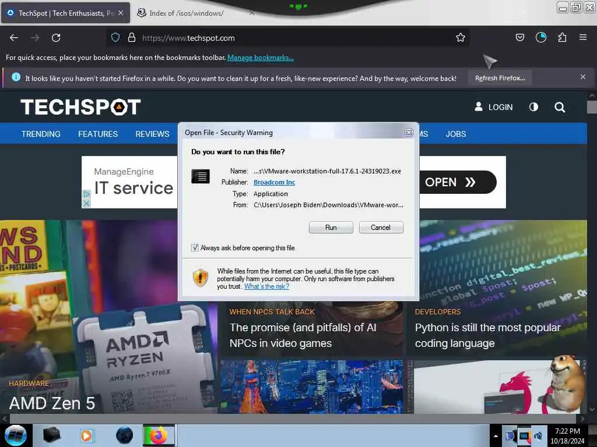Close the Open File Security Warning dialog
597x447 pixels.
coord(409,132)
